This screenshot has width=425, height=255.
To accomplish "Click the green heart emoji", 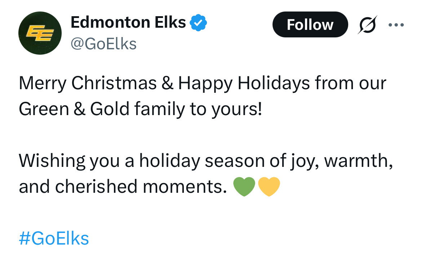I will point(244,187).
